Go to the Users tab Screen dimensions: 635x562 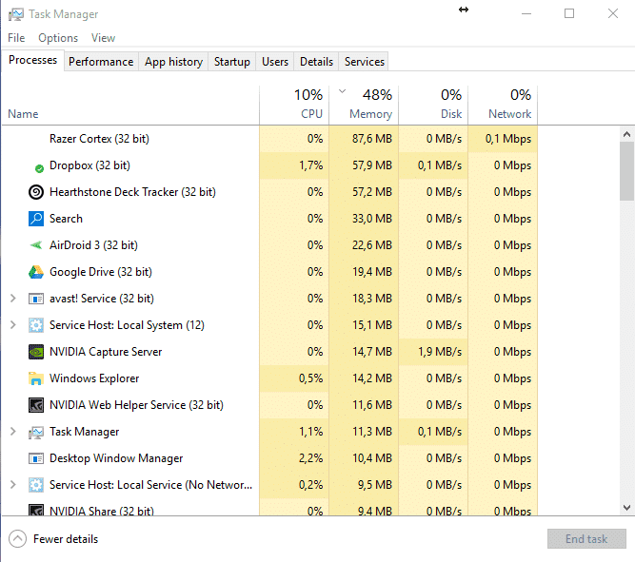click(275, 62)
